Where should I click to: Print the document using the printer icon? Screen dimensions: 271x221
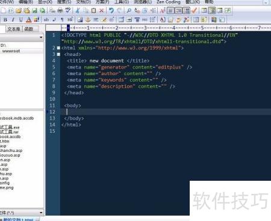point(60,10)
